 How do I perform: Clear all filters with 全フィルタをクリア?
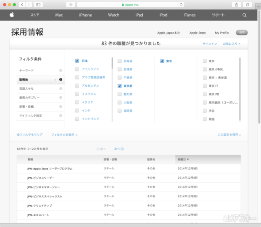(30, 135)
